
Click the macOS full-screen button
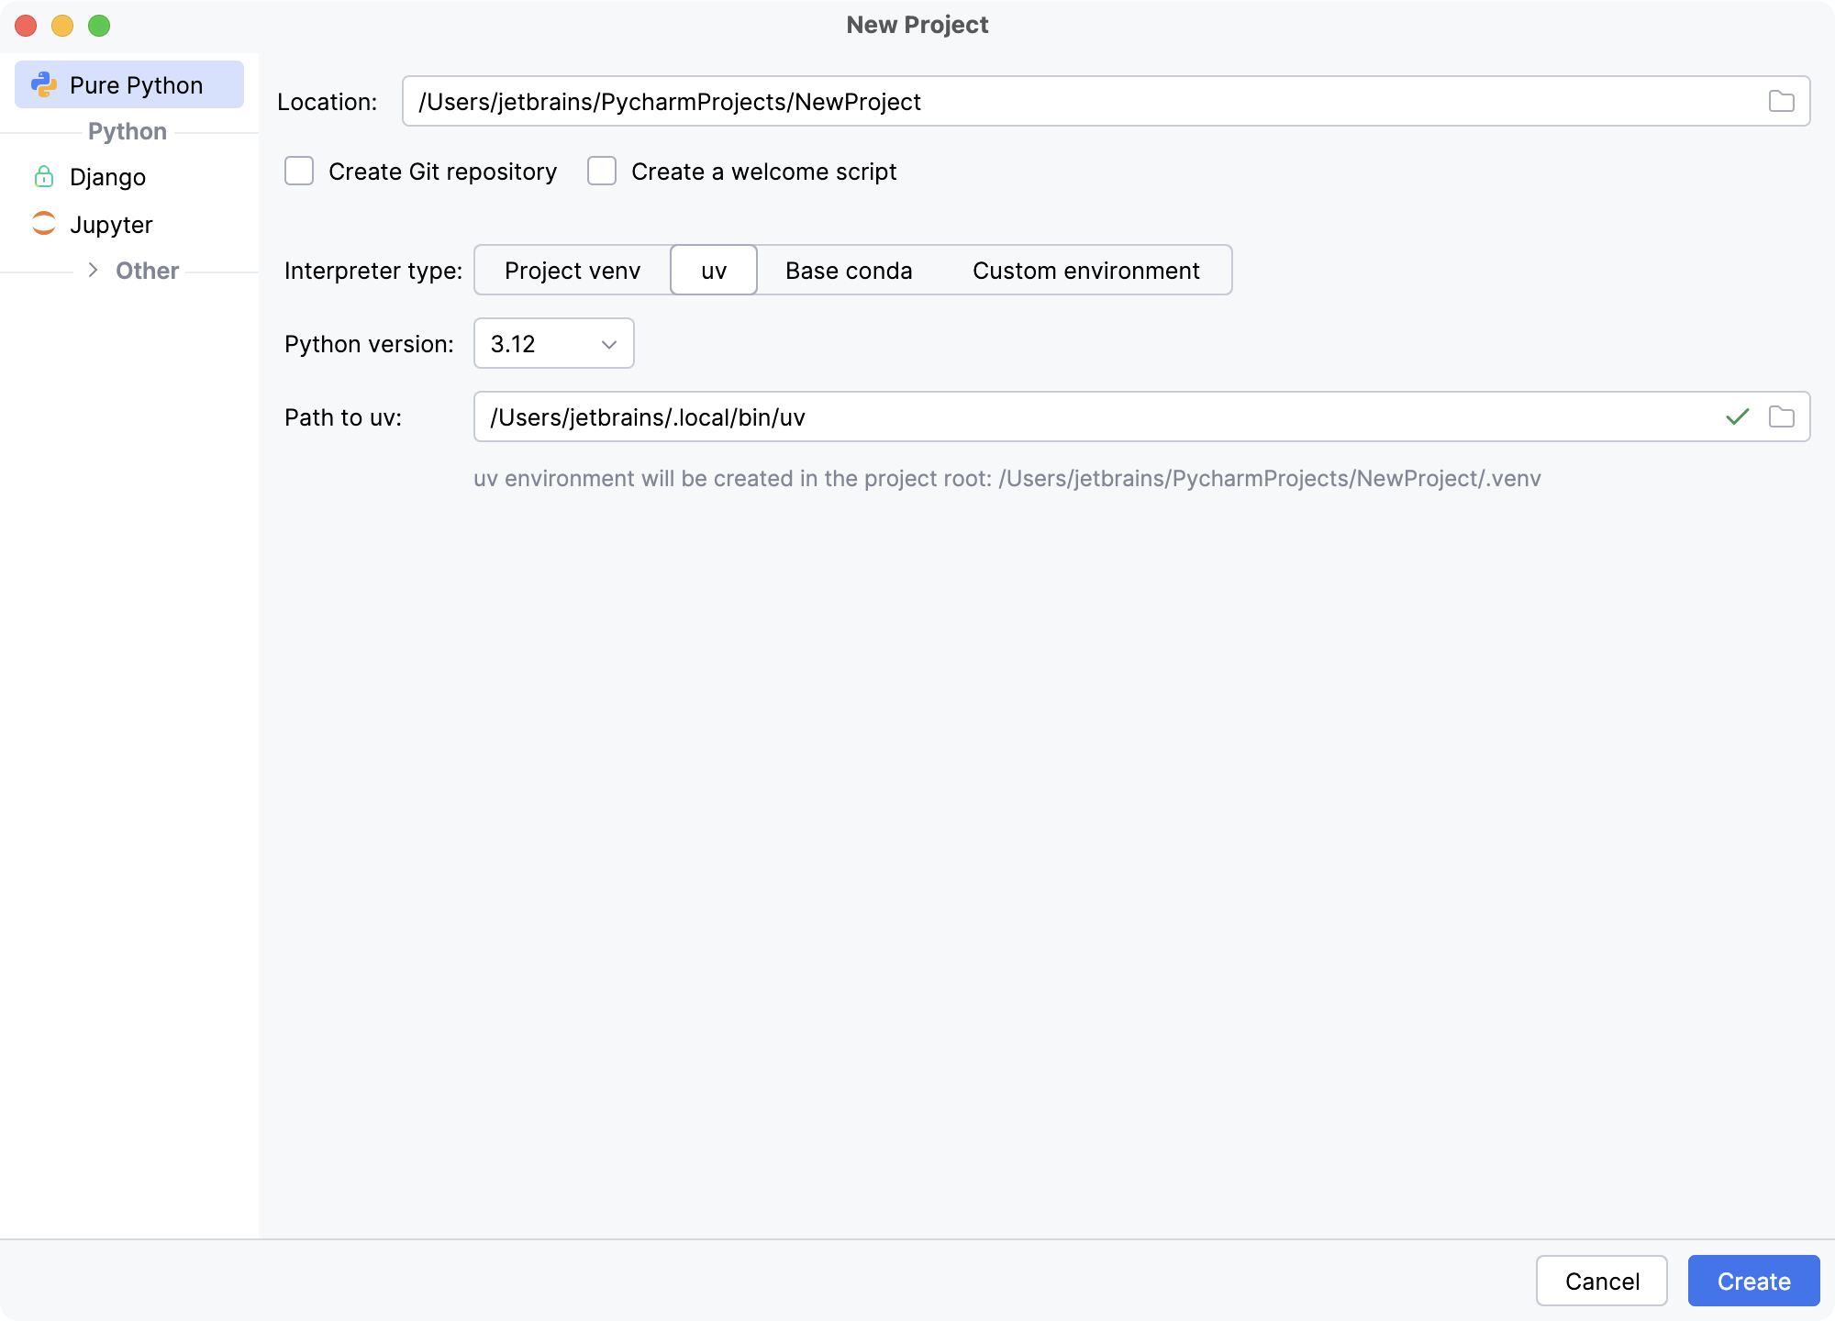pos(101,26)
